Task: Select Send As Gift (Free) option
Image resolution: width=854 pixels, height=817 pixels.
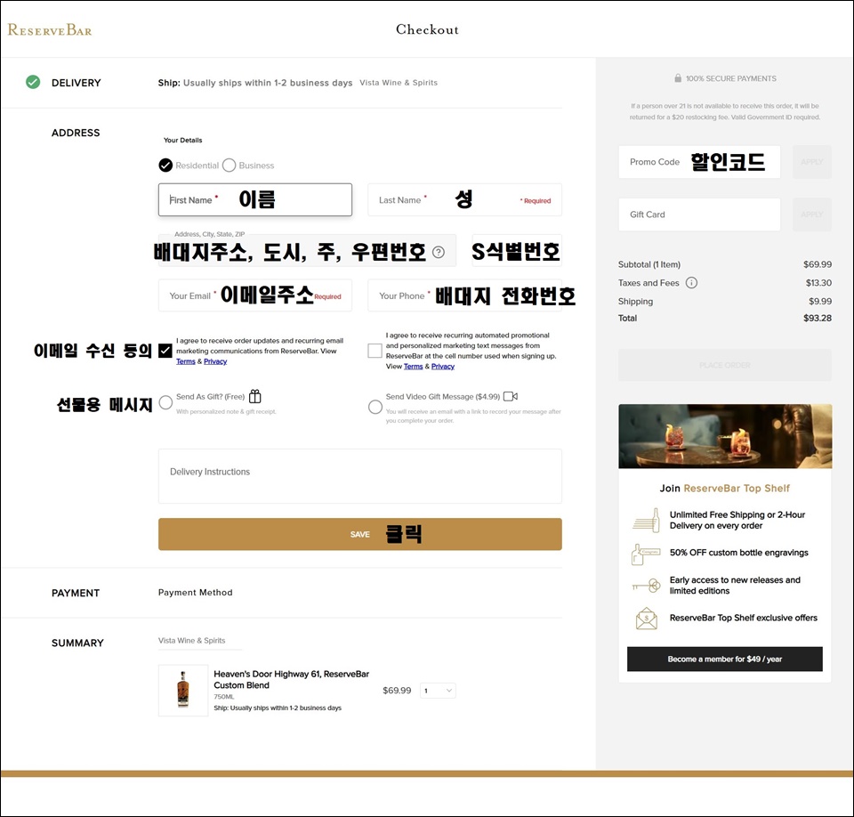Action: pos(165,403)
